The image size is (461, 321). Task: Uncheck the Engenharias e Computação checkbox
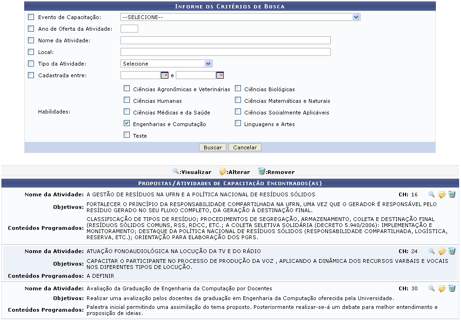click(127, 124)
